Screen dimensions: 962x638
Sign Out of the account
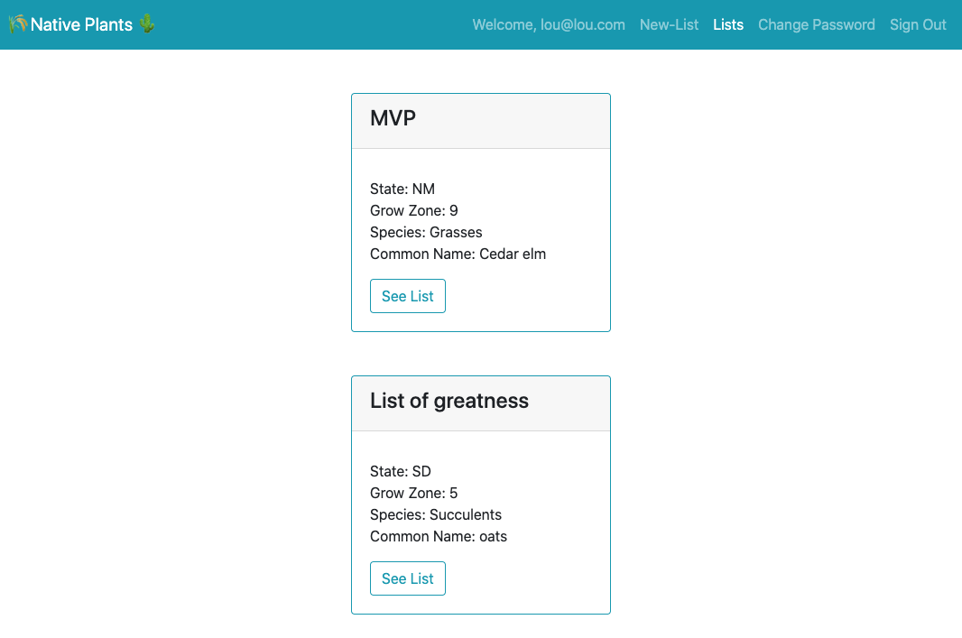click(918, 24)
